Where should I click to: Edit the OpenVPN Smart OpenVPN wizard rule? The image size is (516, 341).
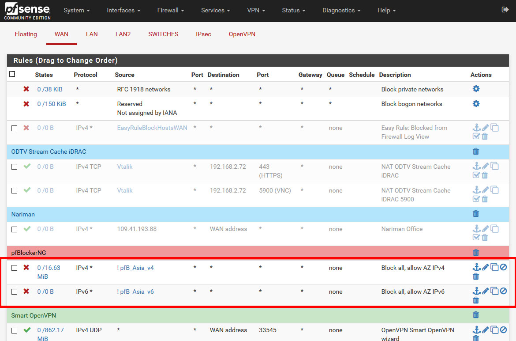pyautogui.click(x=486, y=330)
